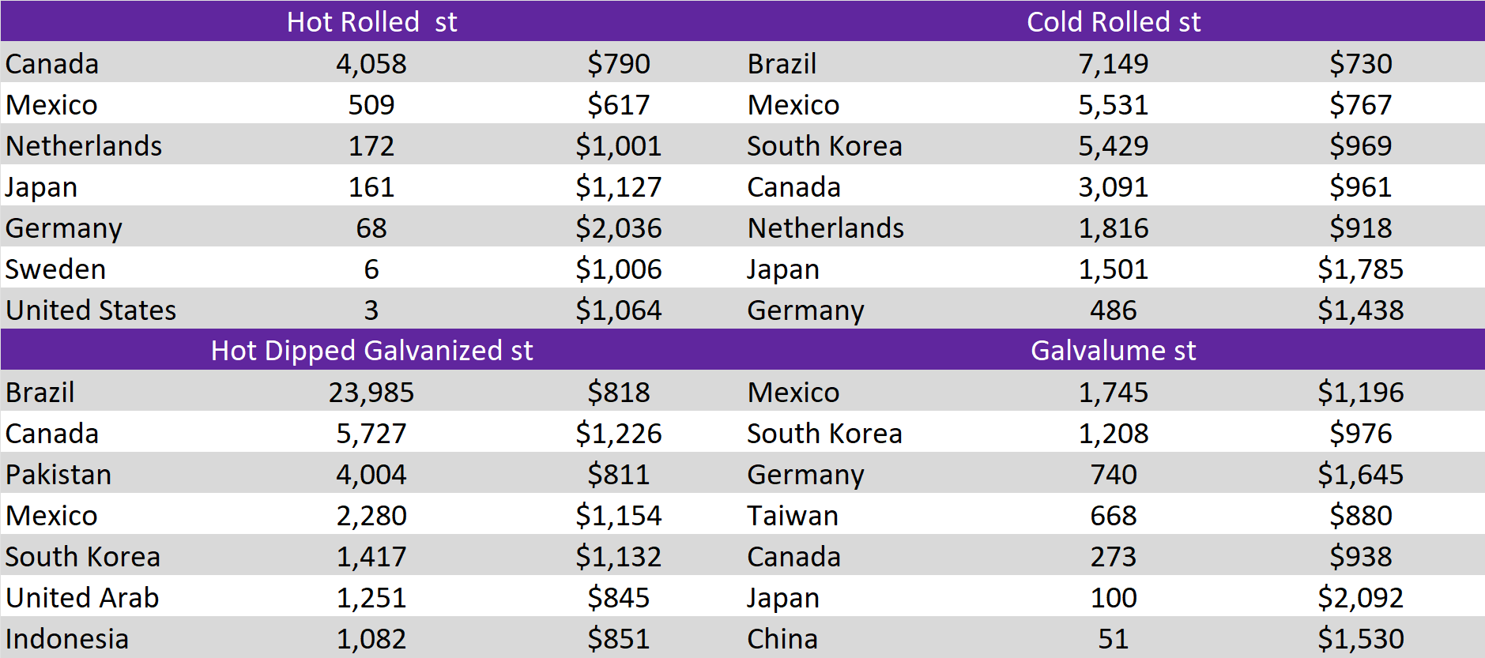The height and width of the screenshot is (658, 1485).
Task: Select the Hot Dipped Galvanized st header
Action: (371, 350)
